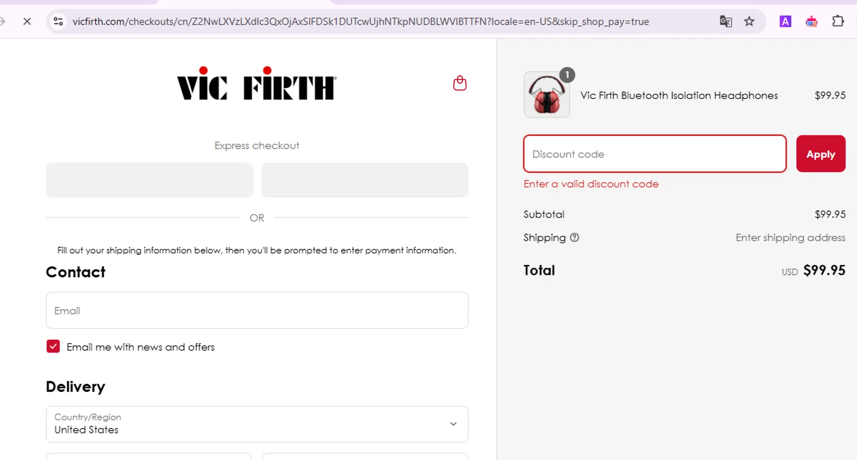Open the shopping bag cart icon

click(x=460, y=83)
